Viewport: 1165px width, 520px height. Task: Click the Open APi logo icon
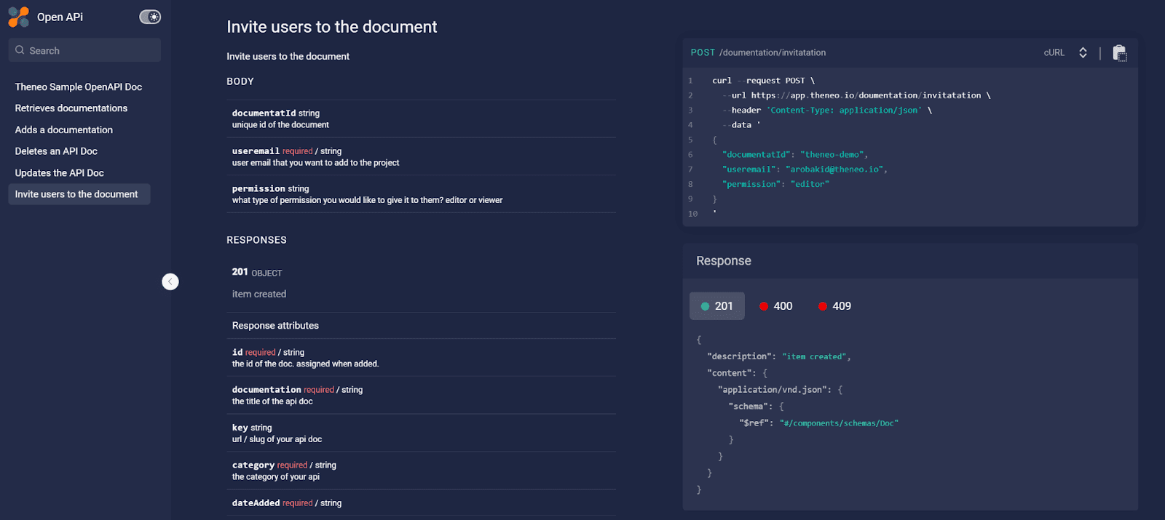tap(19, 17)
